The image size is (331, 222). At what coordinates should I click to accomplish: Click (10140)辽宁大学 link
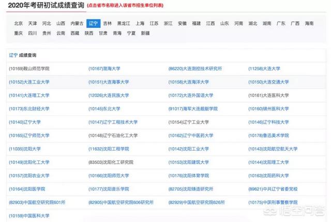[x=25, y=122]
